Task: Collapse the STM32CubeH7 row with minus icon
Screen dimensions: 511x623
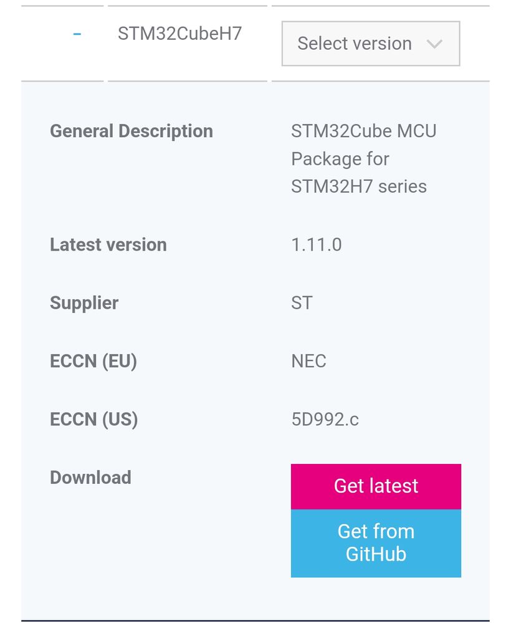Action: (77, 34)
